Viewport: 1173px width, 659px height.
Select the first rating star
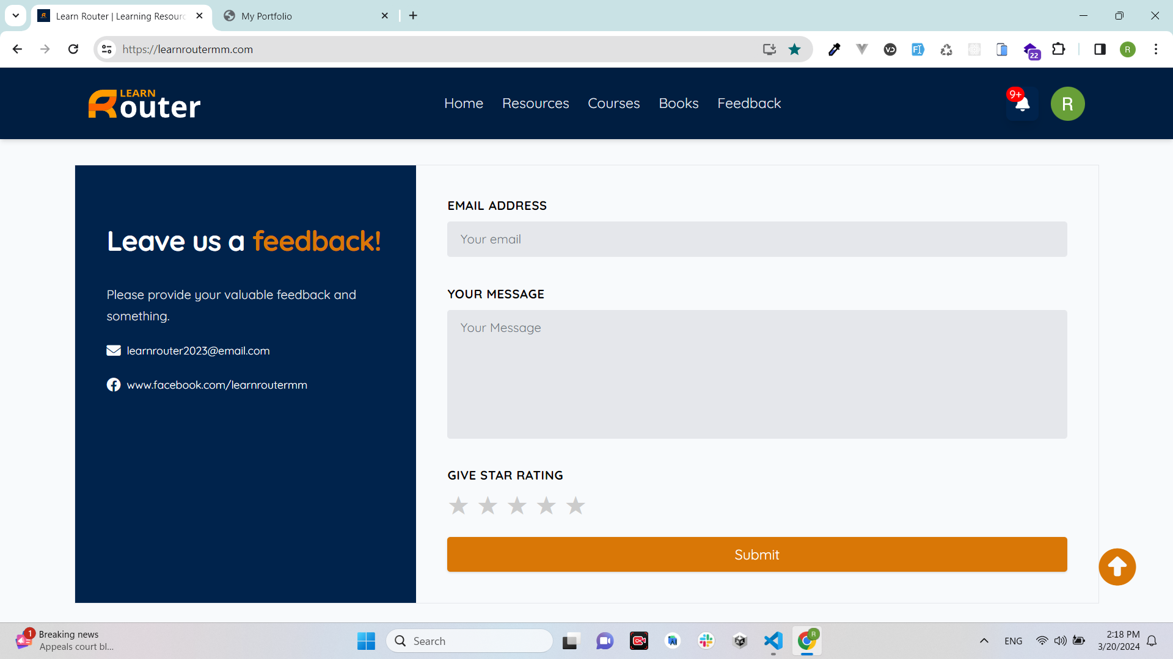click(458, 505)
